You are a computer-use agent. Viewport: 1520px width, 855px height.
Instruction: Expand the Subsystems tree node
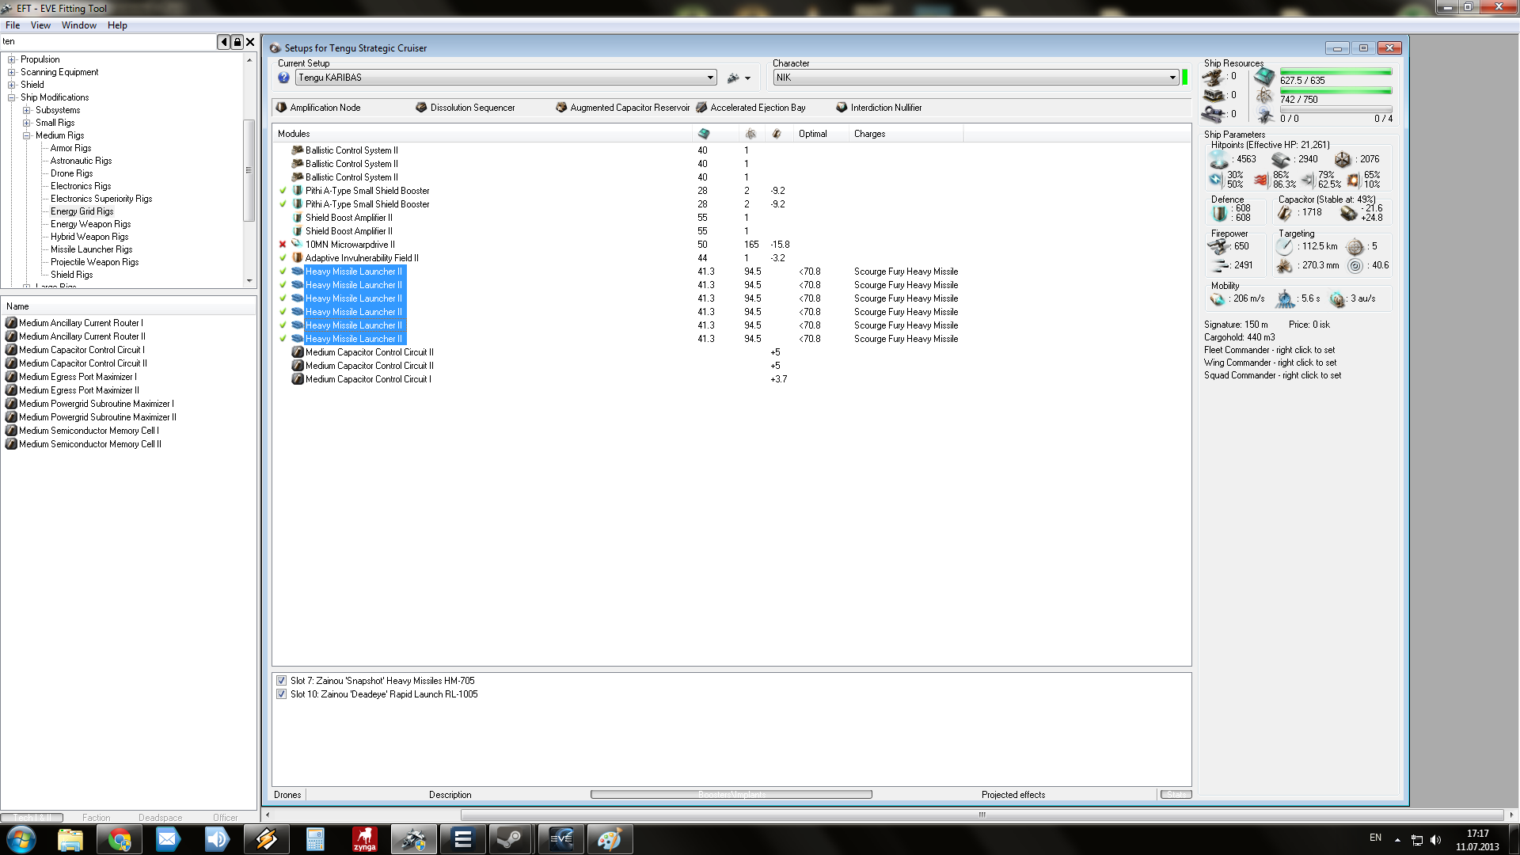click(x=26, y=110)
